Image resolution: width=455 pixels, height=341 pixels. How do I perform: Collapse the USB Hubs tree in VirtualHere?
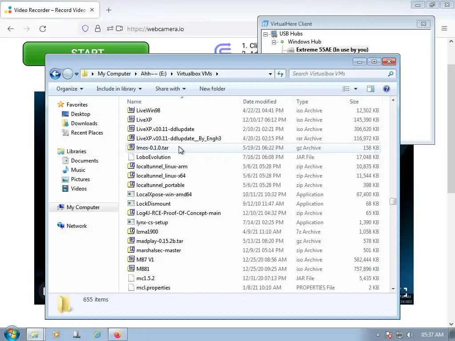pyautogui.click(x=265, y=34)
